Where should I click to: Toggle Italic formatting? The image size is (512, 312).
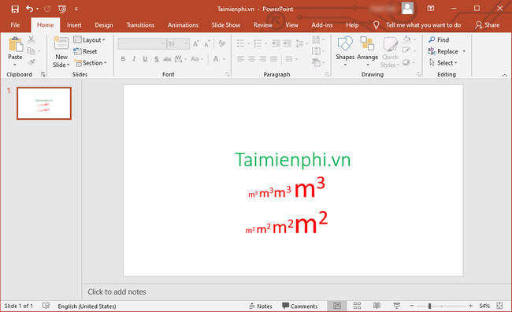[134, 59]
